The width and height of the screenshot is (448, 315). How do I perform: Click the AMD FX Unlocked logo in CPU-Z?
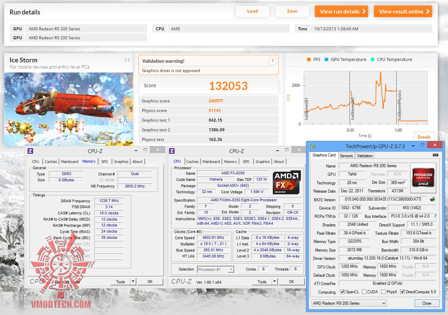287,182
